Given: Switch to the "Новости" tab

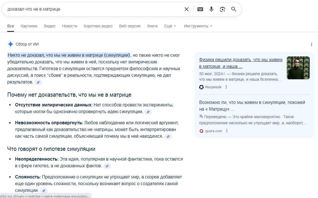Looking at the screenshot, I should (69, 26).
